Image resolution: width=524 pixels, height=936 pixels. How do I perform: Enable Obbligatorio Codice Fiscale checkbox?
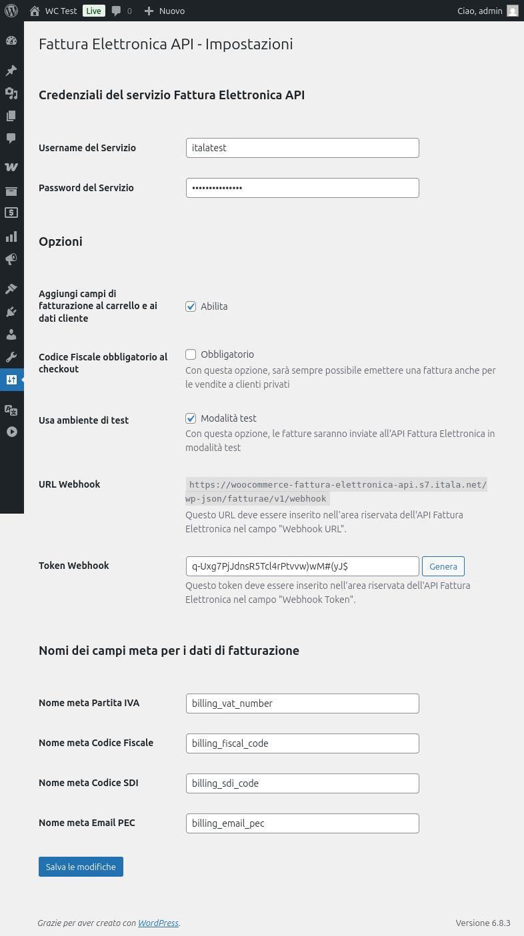point(191,354)
